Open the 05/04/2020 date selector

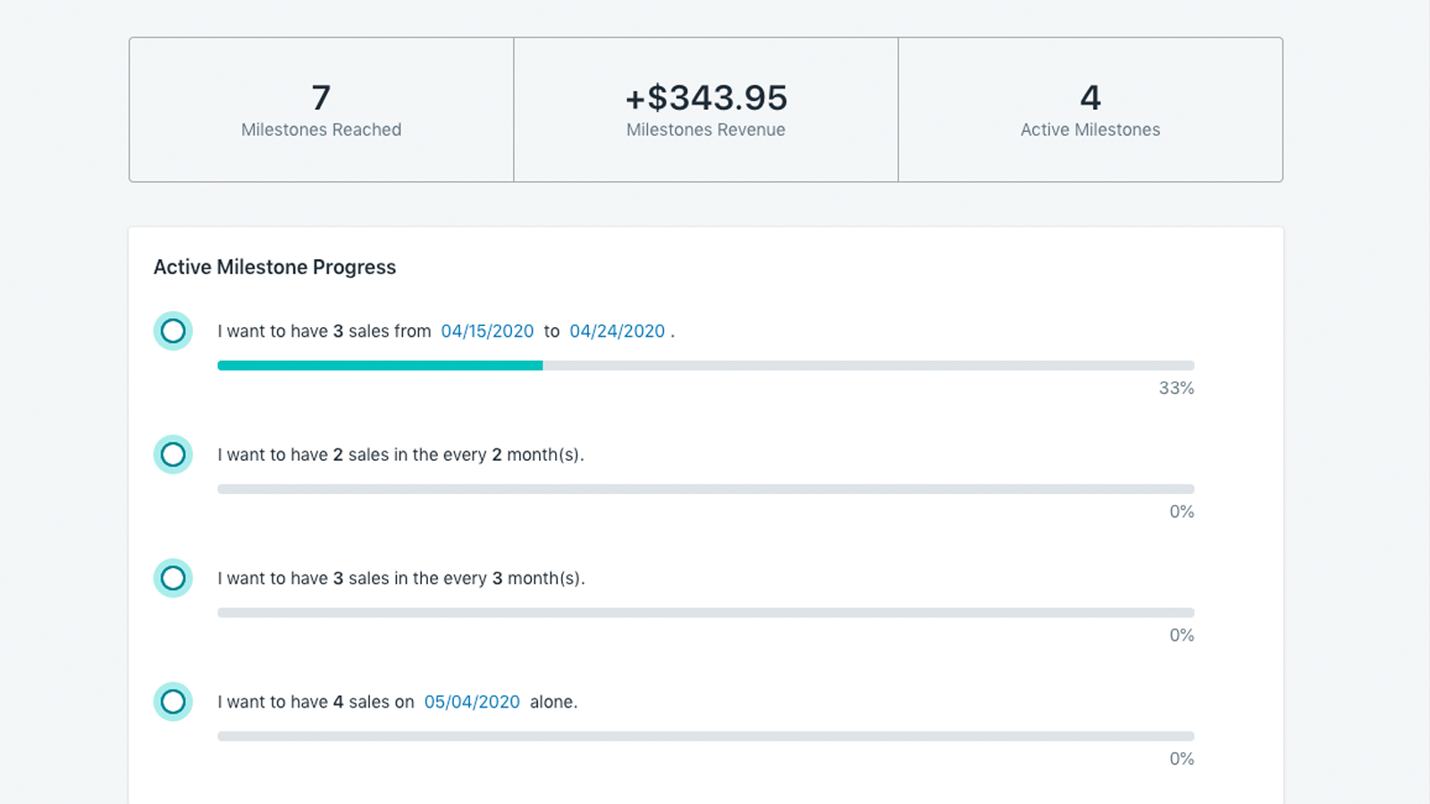(x=472, y=701)
